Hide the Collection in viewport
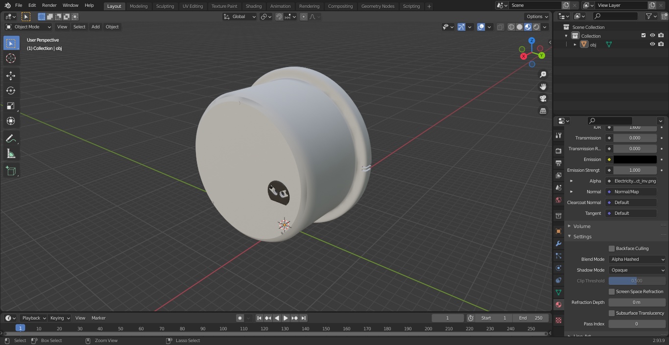The image size is (669, 345). pos(652,36)
